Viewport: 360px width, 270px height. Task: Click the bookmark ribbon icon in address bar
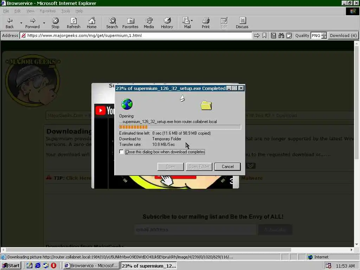(x=264, y=36)
